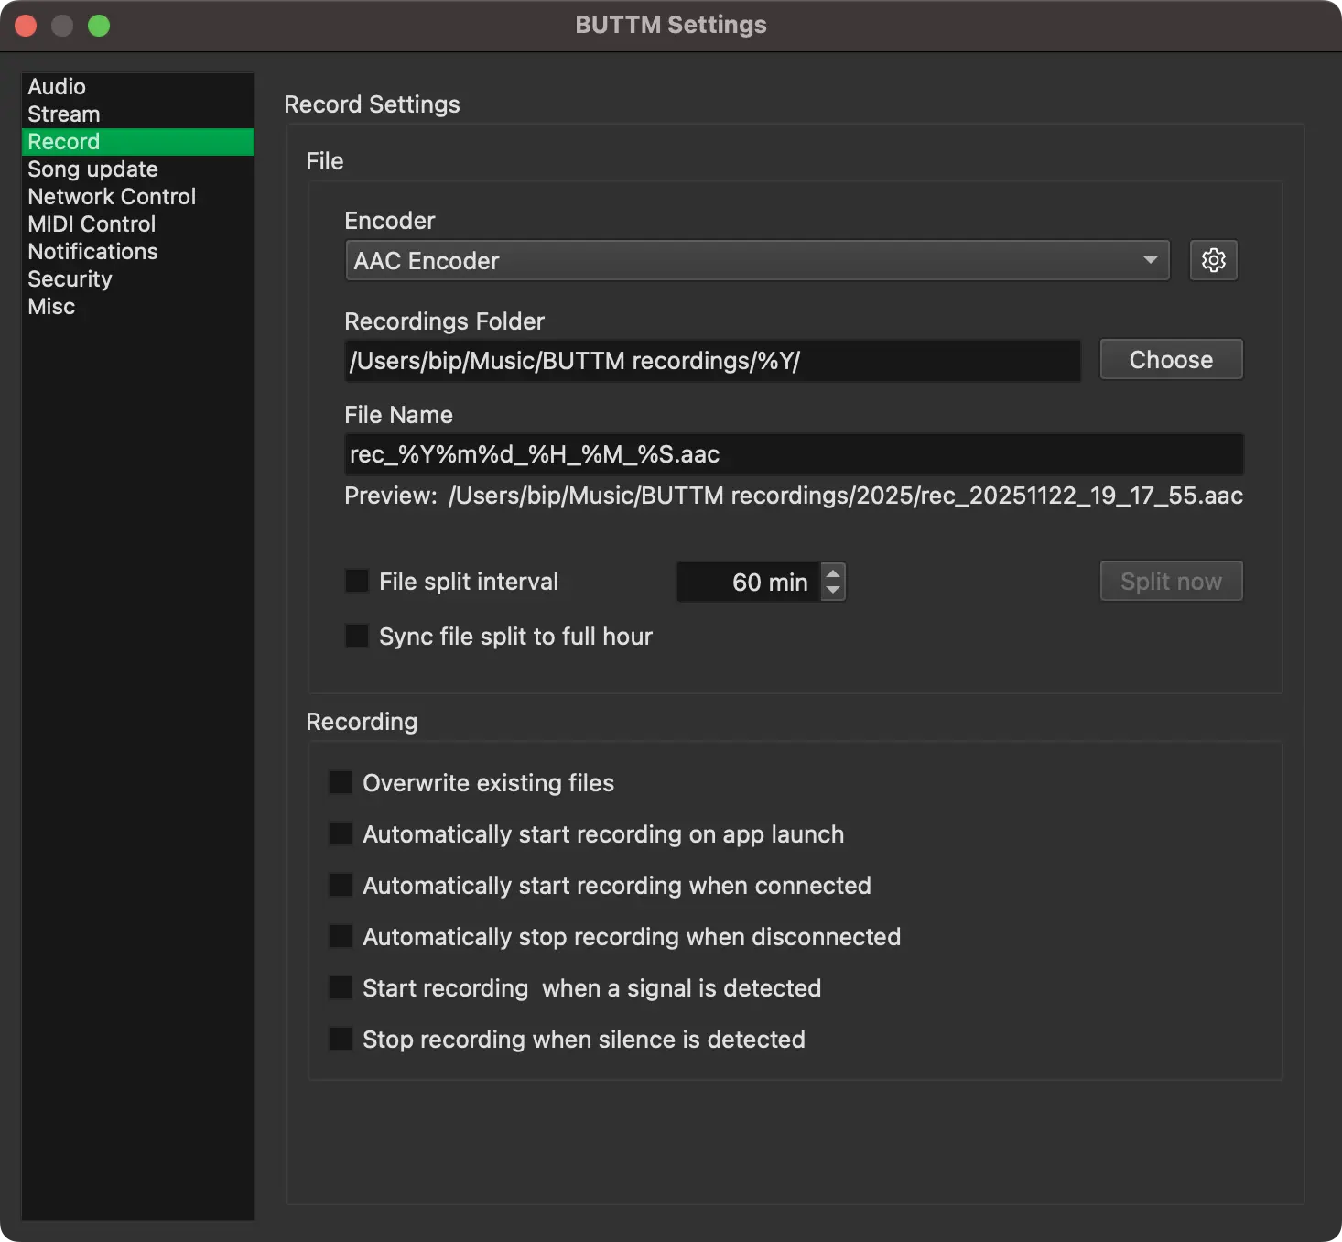Check Automatically start recording on app launch
1342x1242 pixels.
click(341, 834)
